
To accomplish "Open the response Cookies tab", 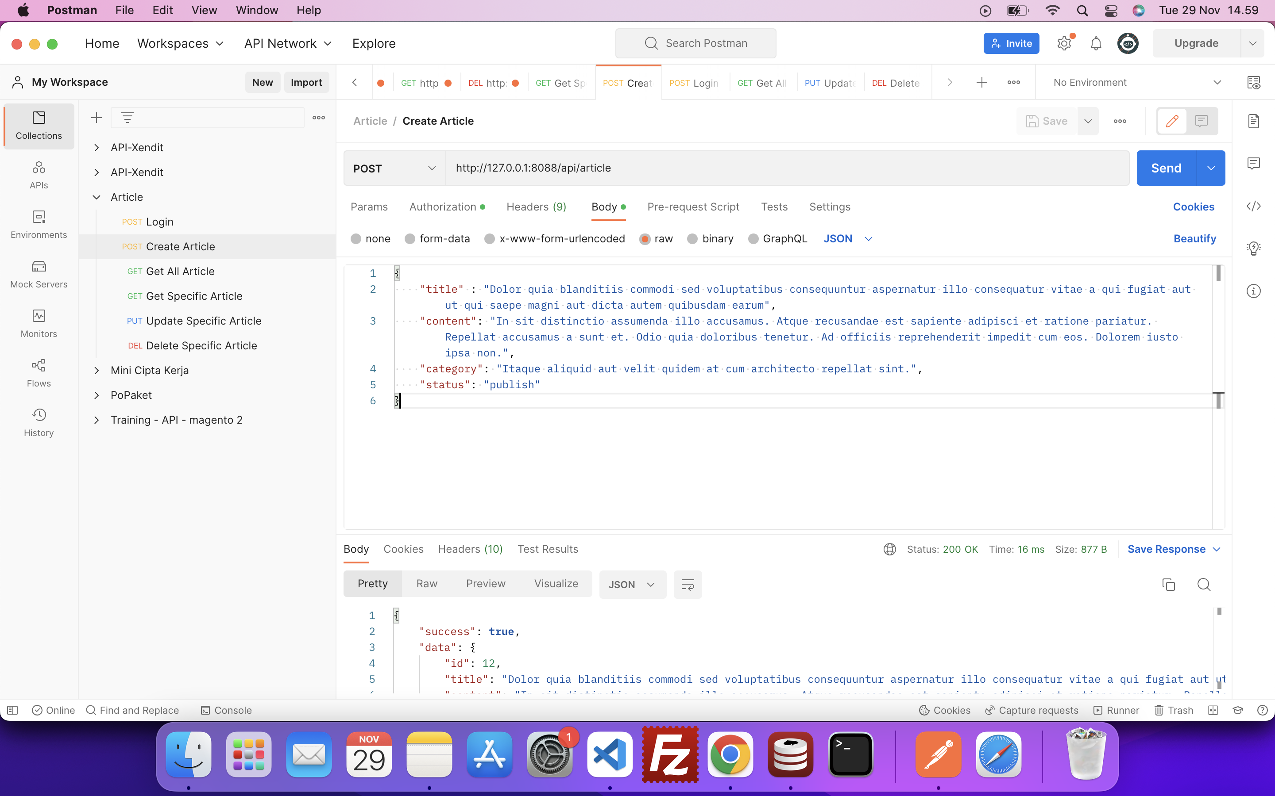I will (403, 549).
